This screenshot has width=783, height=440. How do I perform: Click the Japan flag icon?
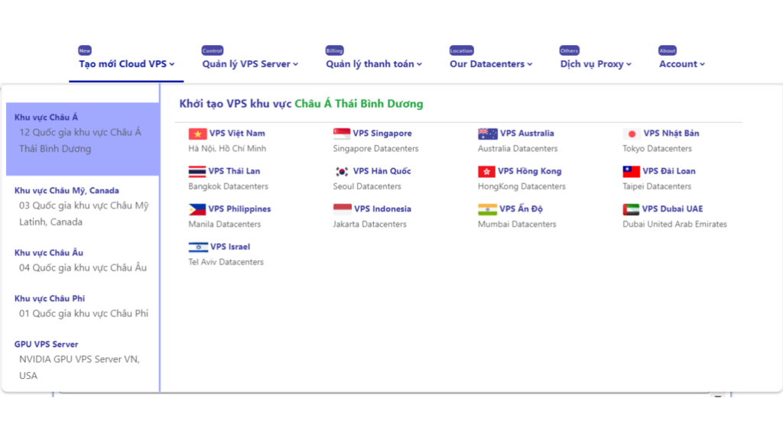[632, 134]
